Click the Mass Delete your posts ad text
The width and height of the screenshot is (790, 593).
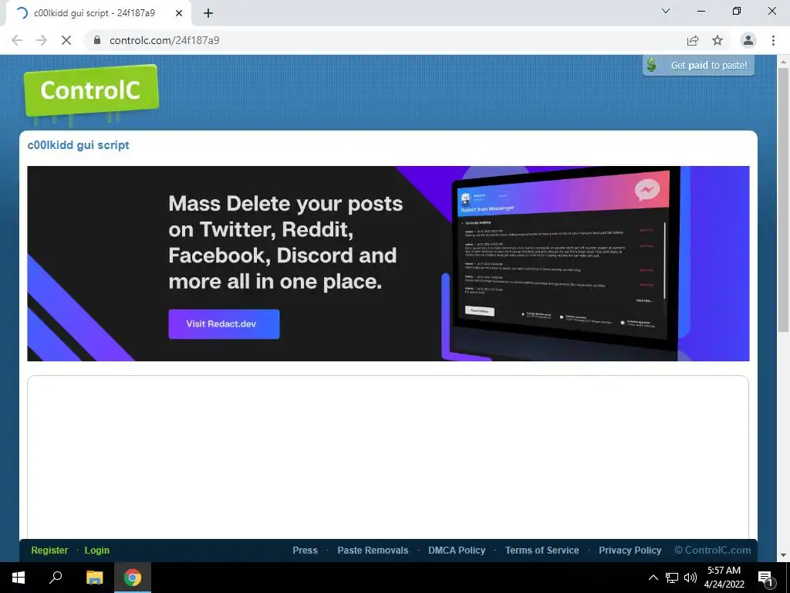285,242
